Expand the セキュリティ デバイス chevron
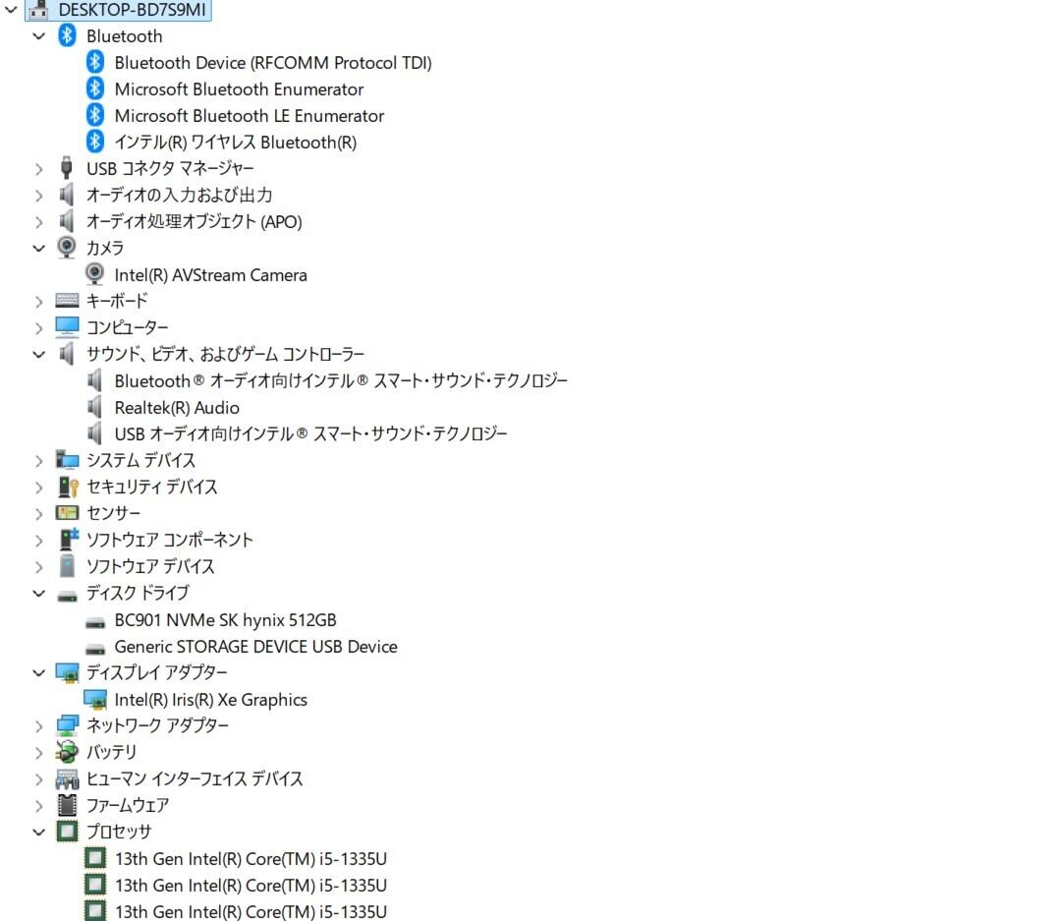 point(38,488)
